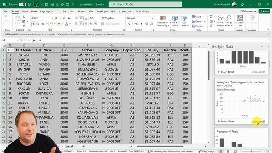Open Find & Select menu
Image resolution: width=272 pixels, height=153 pixels.
pyautogui.click(x=229, y=21)
